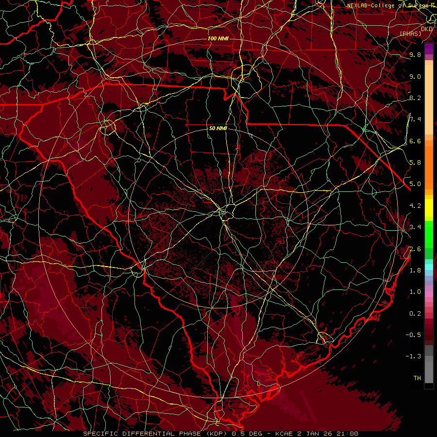Click the "100 NMI" range ring label

click(x=218, y=38)
